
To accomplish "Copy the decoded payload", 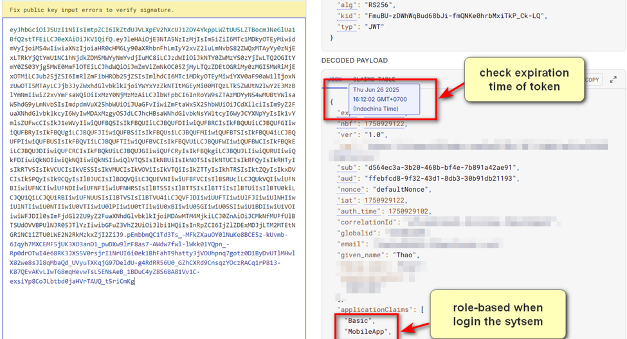I will click(x=592, y=79).
